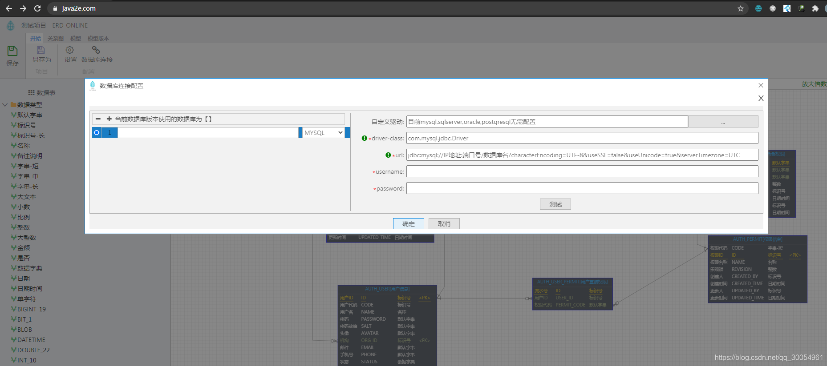Click the password input field
This screenshot has height=366, width=827.
(x=582, y=188)
